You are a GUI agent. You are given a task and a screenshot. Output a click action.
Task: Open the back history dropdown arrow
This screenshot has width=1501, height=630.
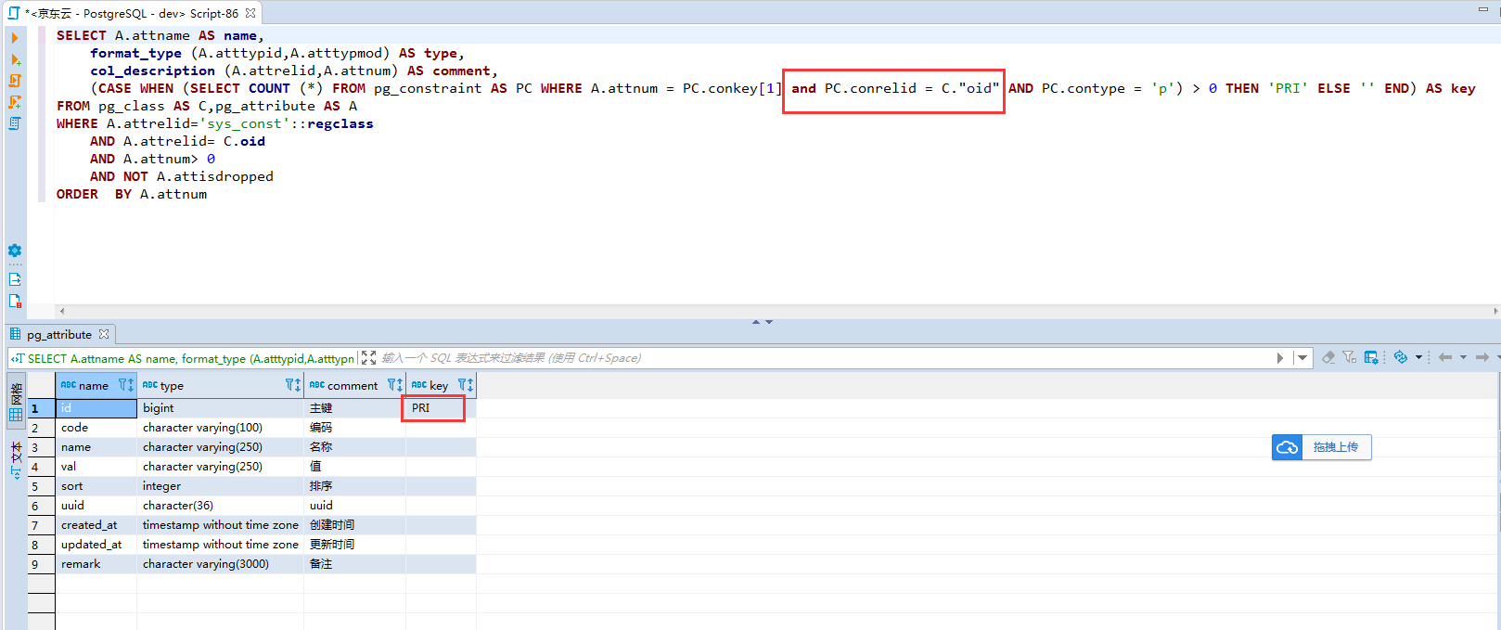1463,357
